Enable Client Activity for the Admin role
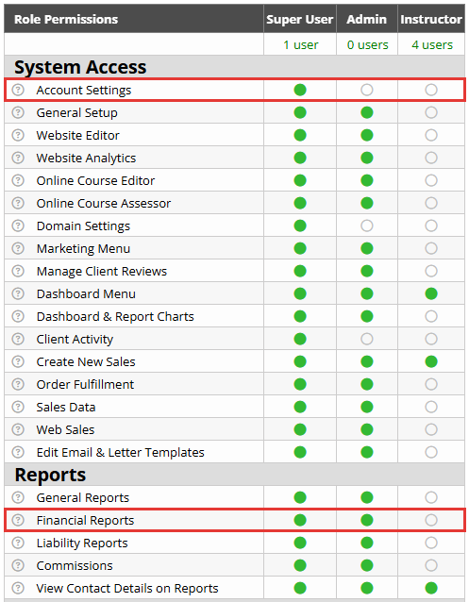 [x=367, y=339]
